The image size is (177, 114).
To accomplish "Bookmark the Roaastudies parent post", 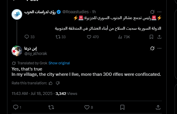I will coord(151,37).
